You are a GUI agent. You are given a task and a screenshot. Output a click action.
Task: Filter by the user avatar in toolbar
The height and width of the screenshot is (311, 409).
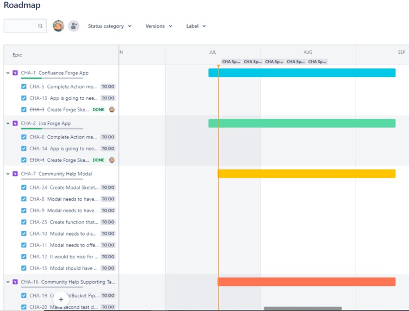click(58, 26)
